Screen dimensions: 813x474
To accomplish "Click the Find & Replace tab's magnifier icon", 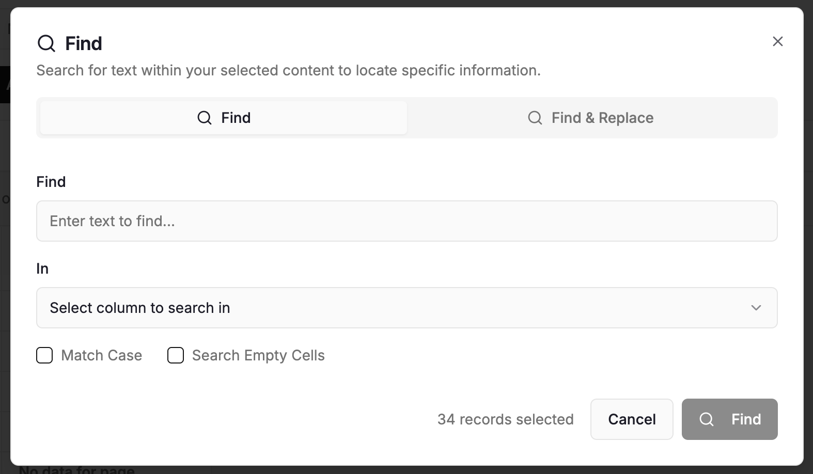I will pyautogui.click(x=535, y=118).
